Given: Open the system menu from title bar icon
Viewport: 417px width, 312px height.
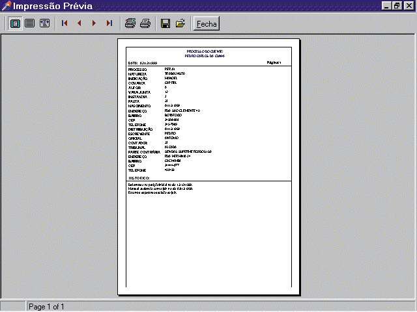Looking at the screenshot, I should (6, 6).
